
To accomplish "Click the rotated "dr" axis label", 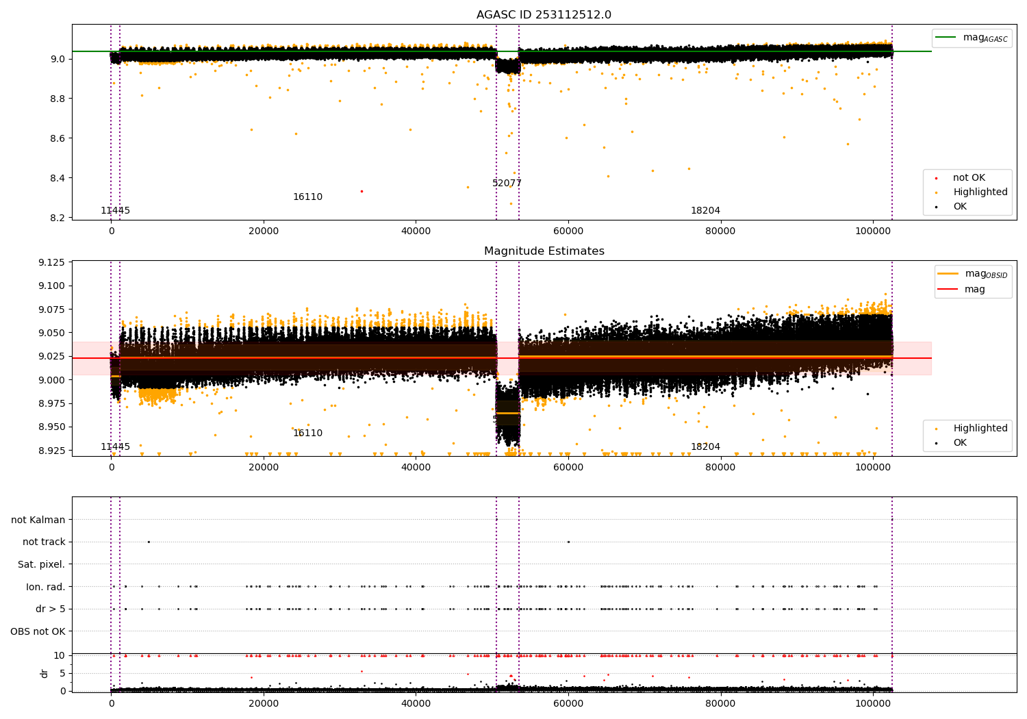I will pos(45,673).
